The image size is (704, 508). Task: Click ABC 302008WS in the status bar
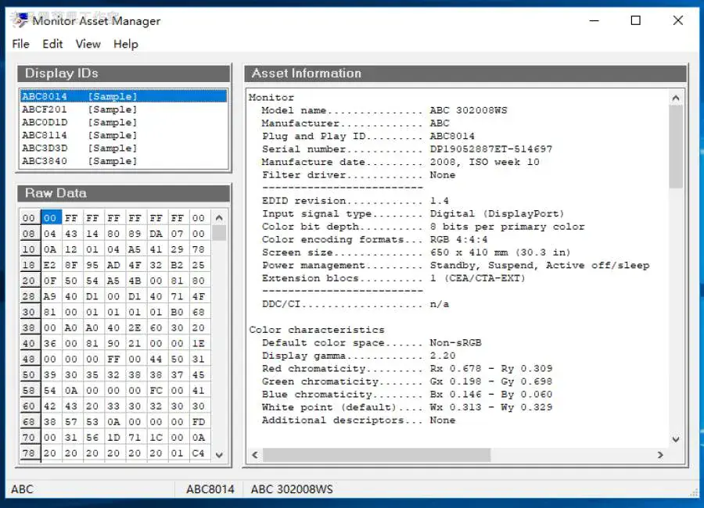pos(292,489)
